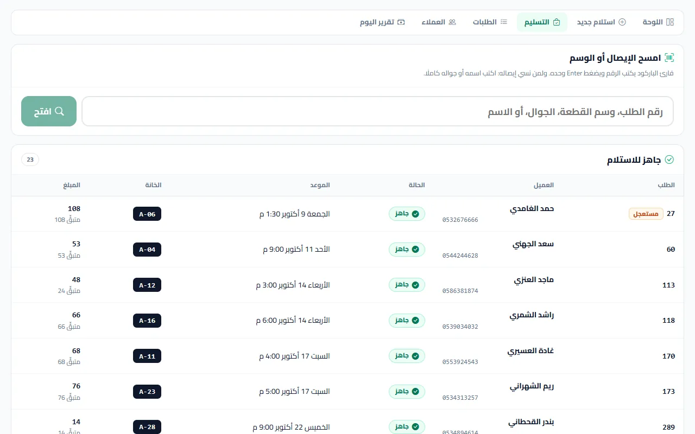
Task: Click the المبلغ column header
Action: click(x=72, y=185)
